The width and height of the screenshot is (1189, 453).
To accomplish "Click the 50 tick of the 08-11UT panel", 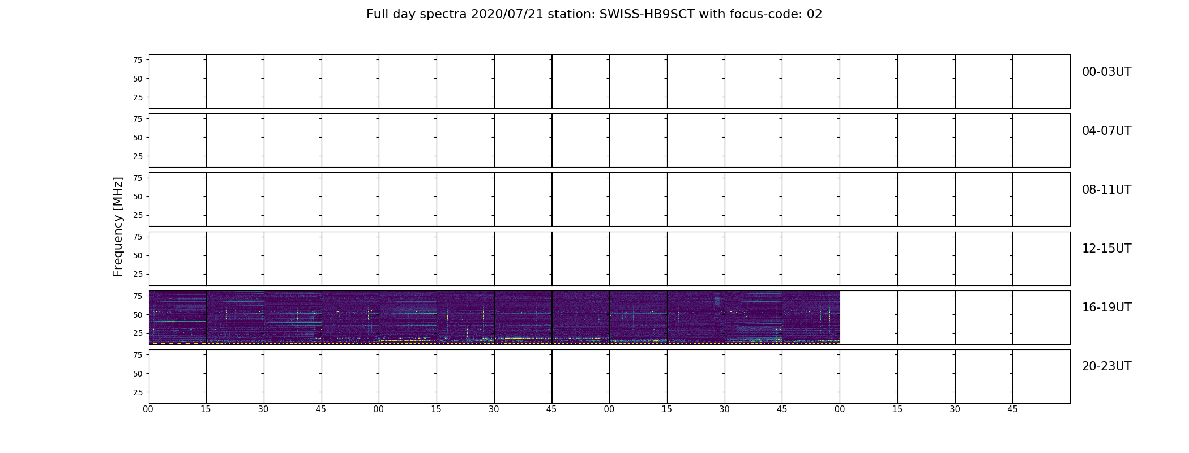I will [x=138, y=196].
